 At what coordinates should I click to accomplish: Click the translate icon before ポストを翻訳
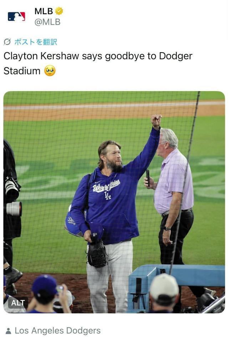pos(7,41)
